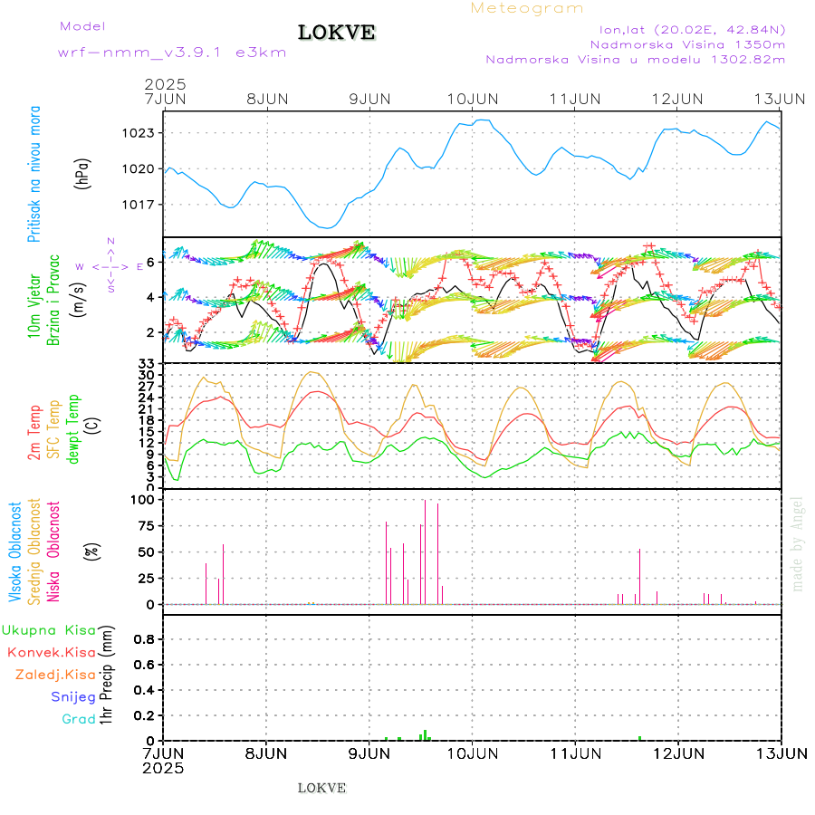
Task: Click the 'Niska Oblacnost' pink legend label
Action: [54, 550]
